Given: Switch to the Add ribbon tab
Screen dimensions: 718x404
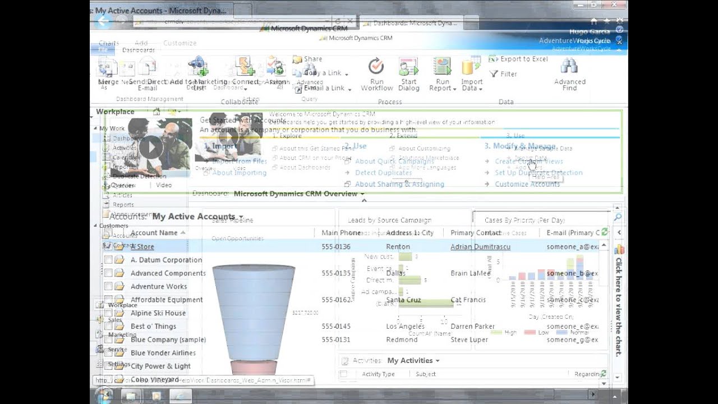Looking at the screenshot, I should tap(141, 43).
